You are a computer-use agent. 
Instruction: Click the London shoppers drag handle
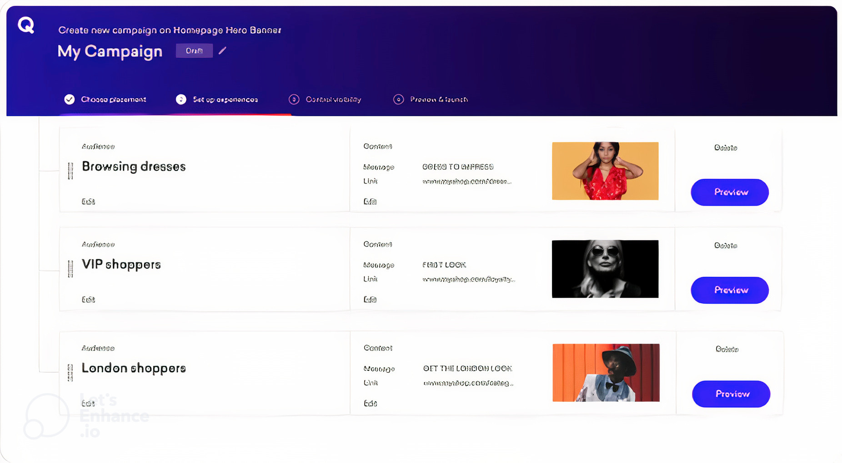[x=70, y=373]
